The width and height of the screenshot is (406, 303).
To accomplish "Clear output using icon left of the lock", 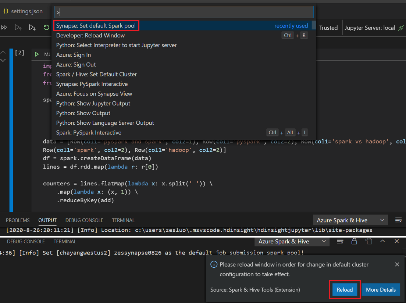I will click(x=341, y=241).
